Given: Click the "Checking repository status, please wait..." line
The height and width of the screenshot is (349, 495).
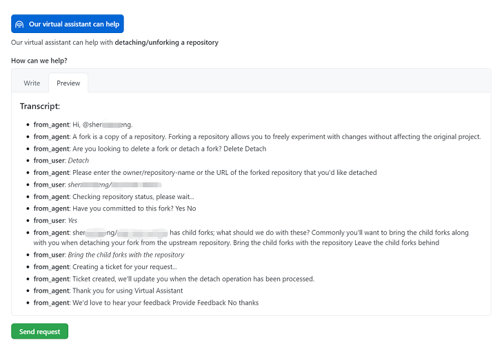Looking at the screenshot, I should [x=137, y=196].
